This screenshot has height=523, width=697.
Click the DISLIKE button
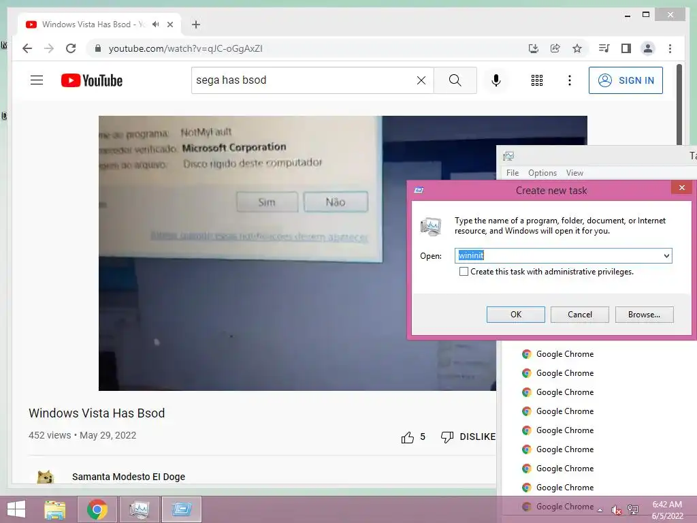coord(468,437)
